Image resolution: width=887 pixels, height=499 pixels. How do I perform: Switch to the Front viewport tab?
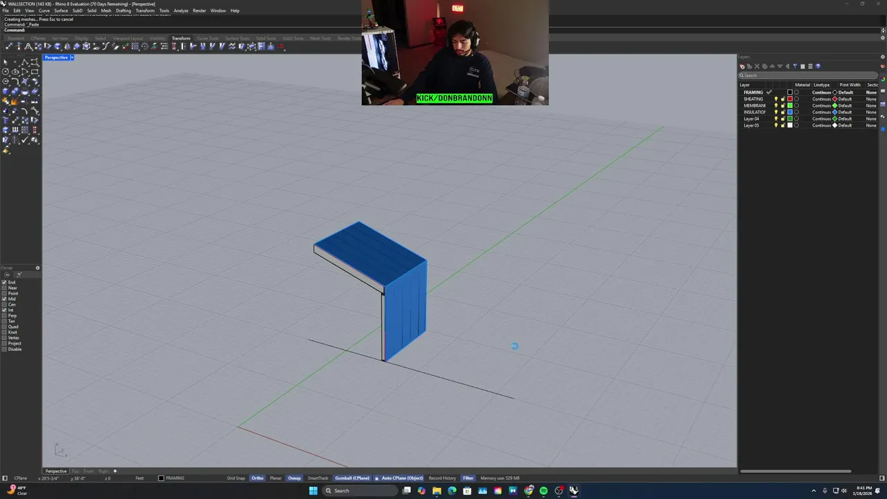[x=89, y=471]
